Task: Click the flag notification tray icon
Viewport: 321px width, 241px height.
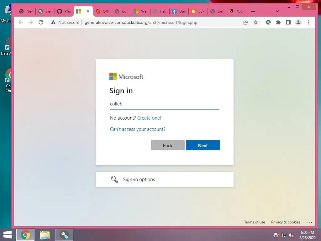Action: (x=276, y=235)
